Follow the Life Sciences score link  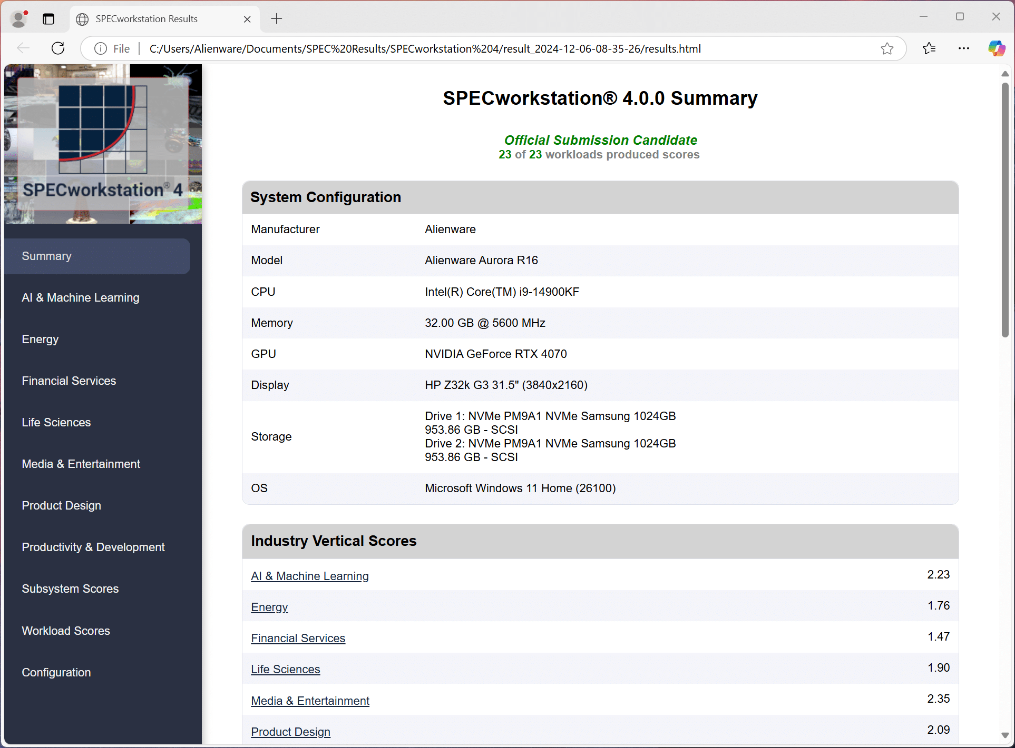tap(286, 669)
